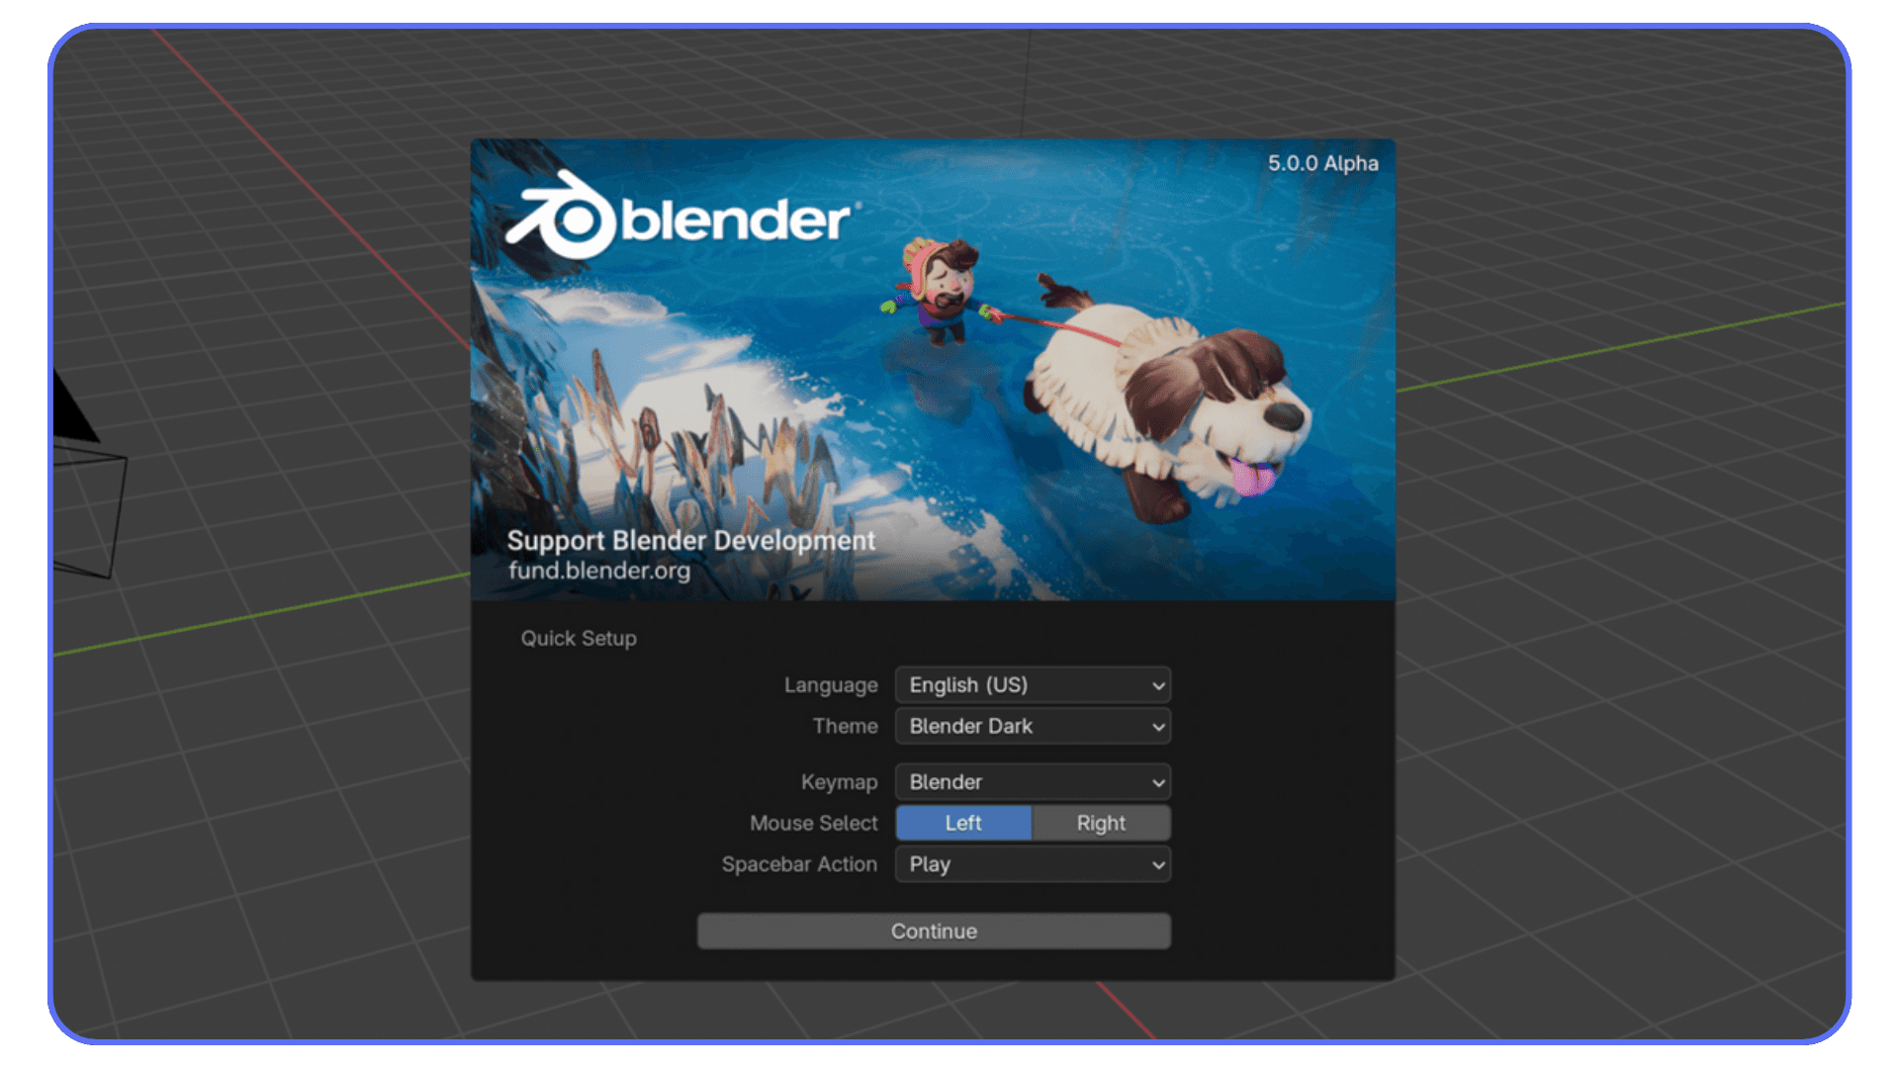Open the Language dropdown set to English (US)
Image resolution: width=1899 pixels, height=1068 pixels.
pos(1033,685)
